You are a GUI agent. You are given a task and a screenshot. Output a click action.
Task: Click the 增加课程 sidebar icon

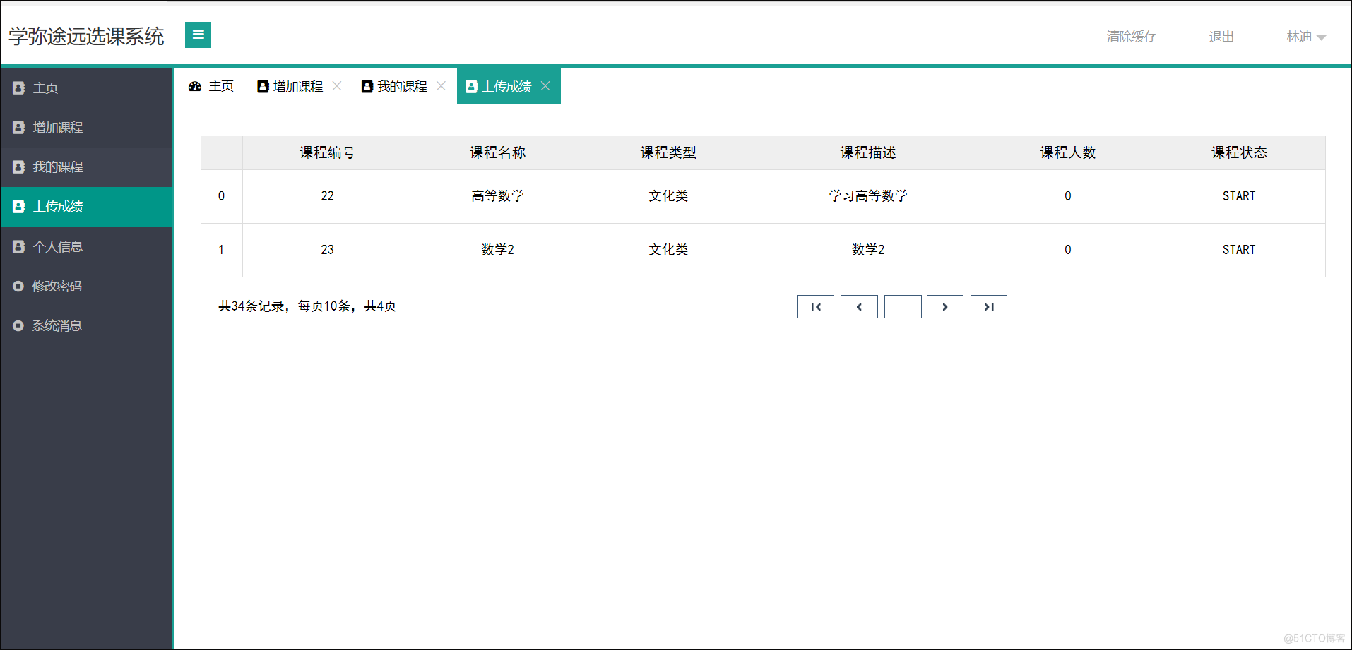click(19, 128)
